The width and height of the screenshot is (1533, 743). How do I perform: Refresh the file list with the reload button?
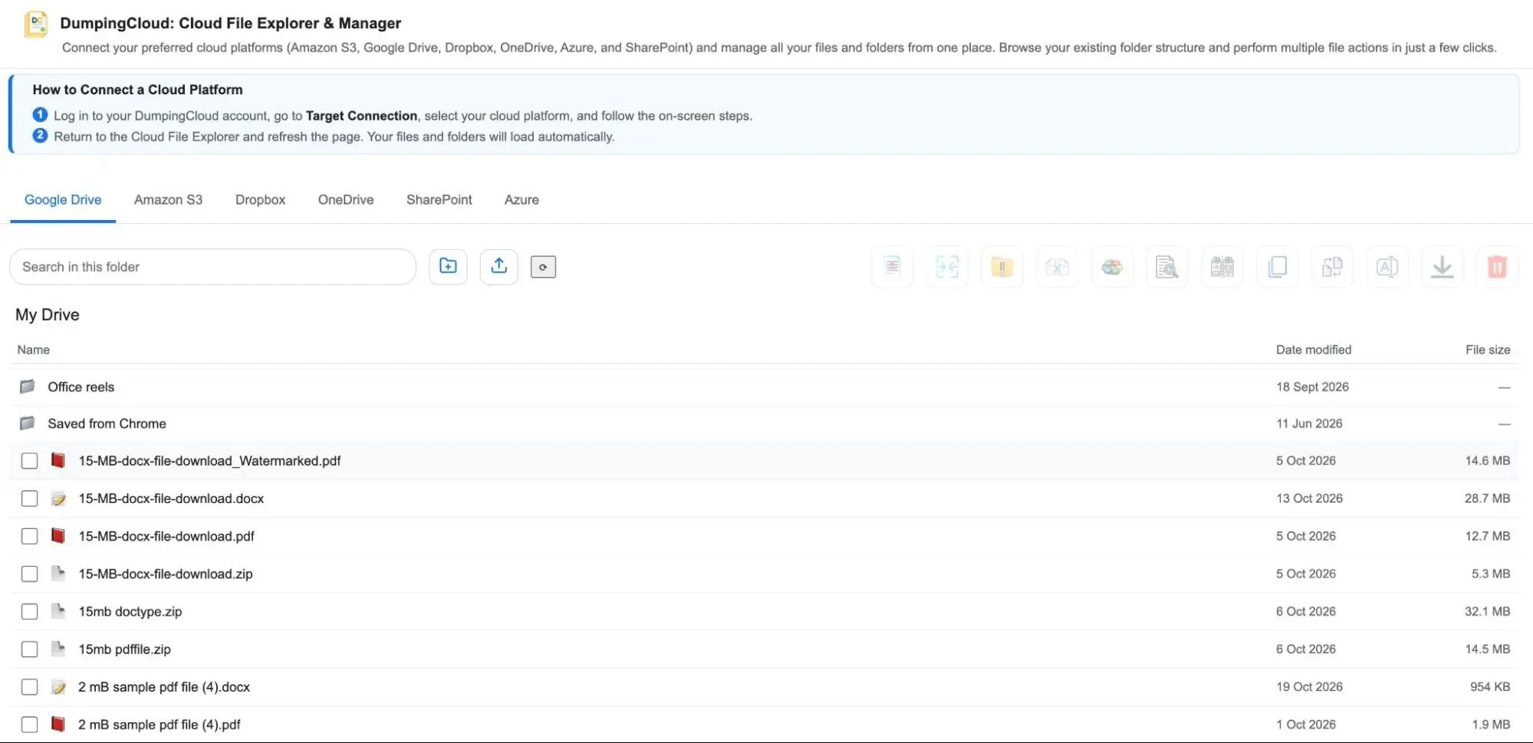coord(543,267)
